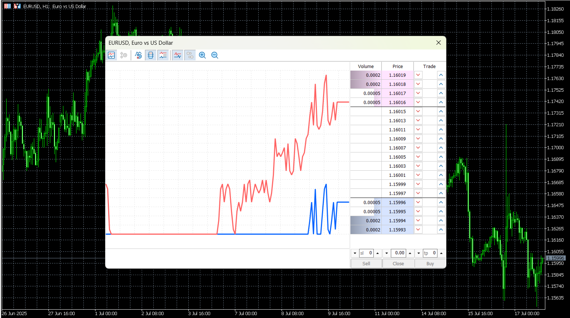Zoom in with the plus magnifier
Screen dimensions: 570x318
[203, 55]
